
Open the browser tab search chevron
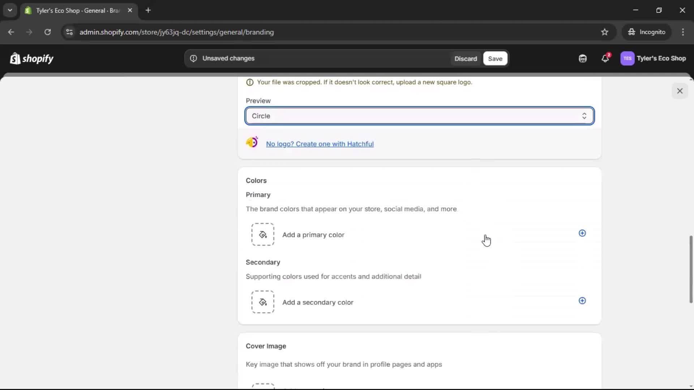coord(10,10)
